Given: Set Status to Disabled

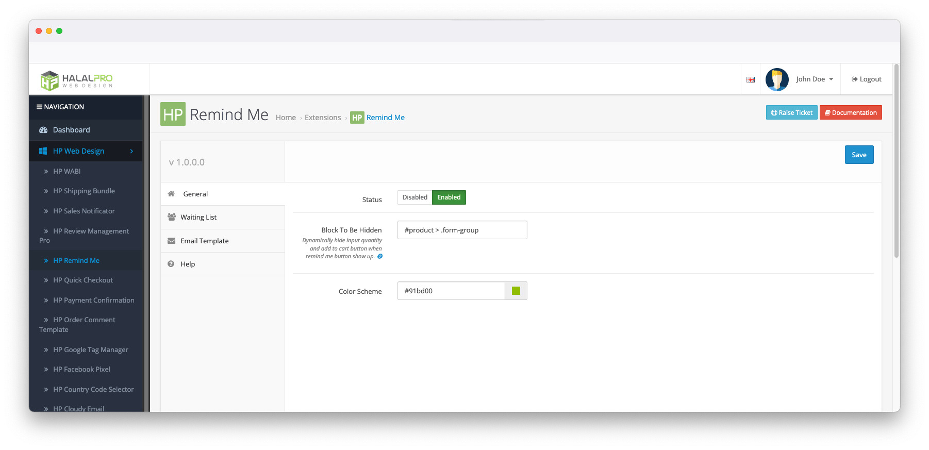Looking at the screenshot, I should (414, 197).
